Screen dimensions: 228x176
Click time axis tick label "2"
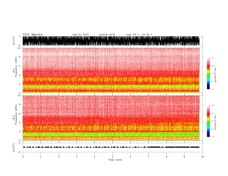[x=59, y=157]
